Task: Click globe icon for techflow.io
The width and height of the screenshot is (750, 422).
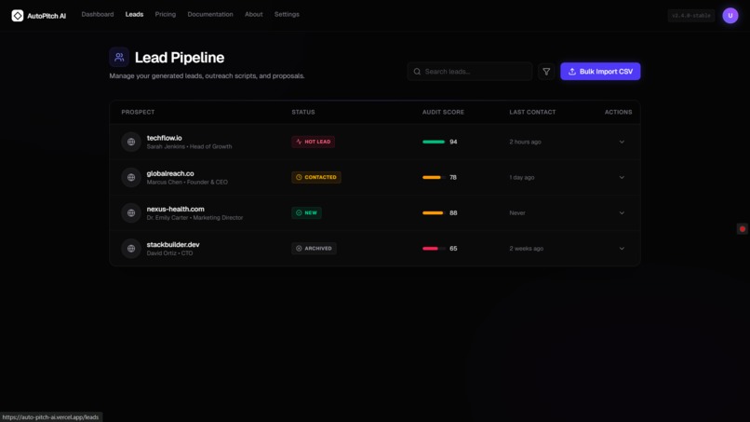Action: (131, 142)
